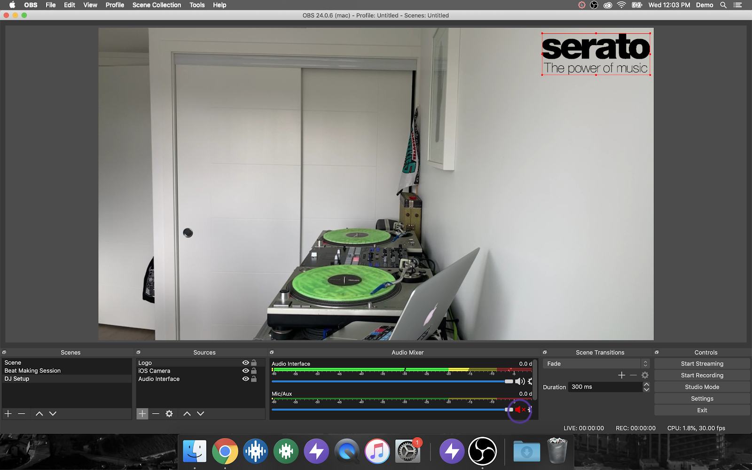Mute the Audio Interface speaker icon
Screen dimensions: 752x470
pyautogui.click(x=520, y=382)
